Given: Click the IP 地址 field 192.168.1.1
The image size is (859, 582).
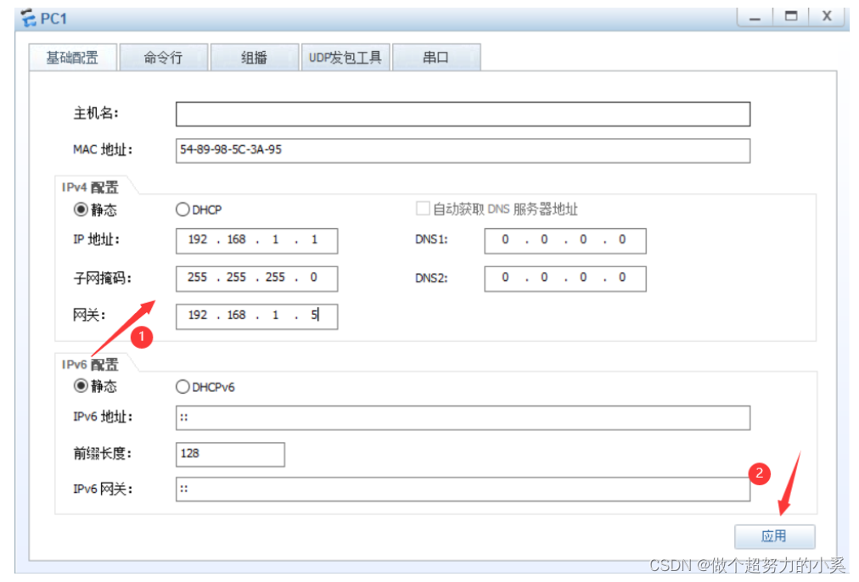Looking at the screenshot, I should [256, 241].
